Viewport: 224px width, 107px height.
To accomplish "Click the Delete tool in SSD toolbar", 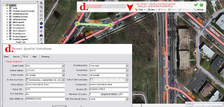I will tap(172, 10).
